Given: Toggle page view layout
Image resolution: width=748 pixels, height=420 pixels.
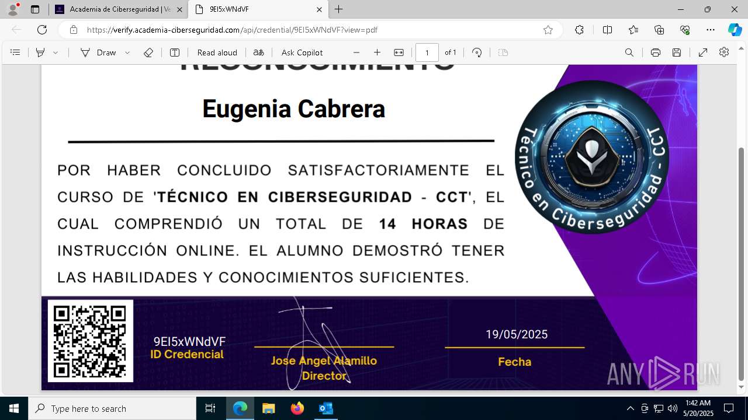Looking at the screenshot, I should [x=503, y=52].
